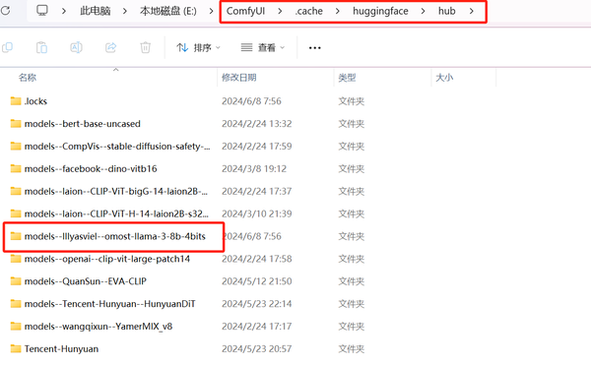Click date 2024/3/10 21:39
591x365 pixels.
(x=257, y=214)
